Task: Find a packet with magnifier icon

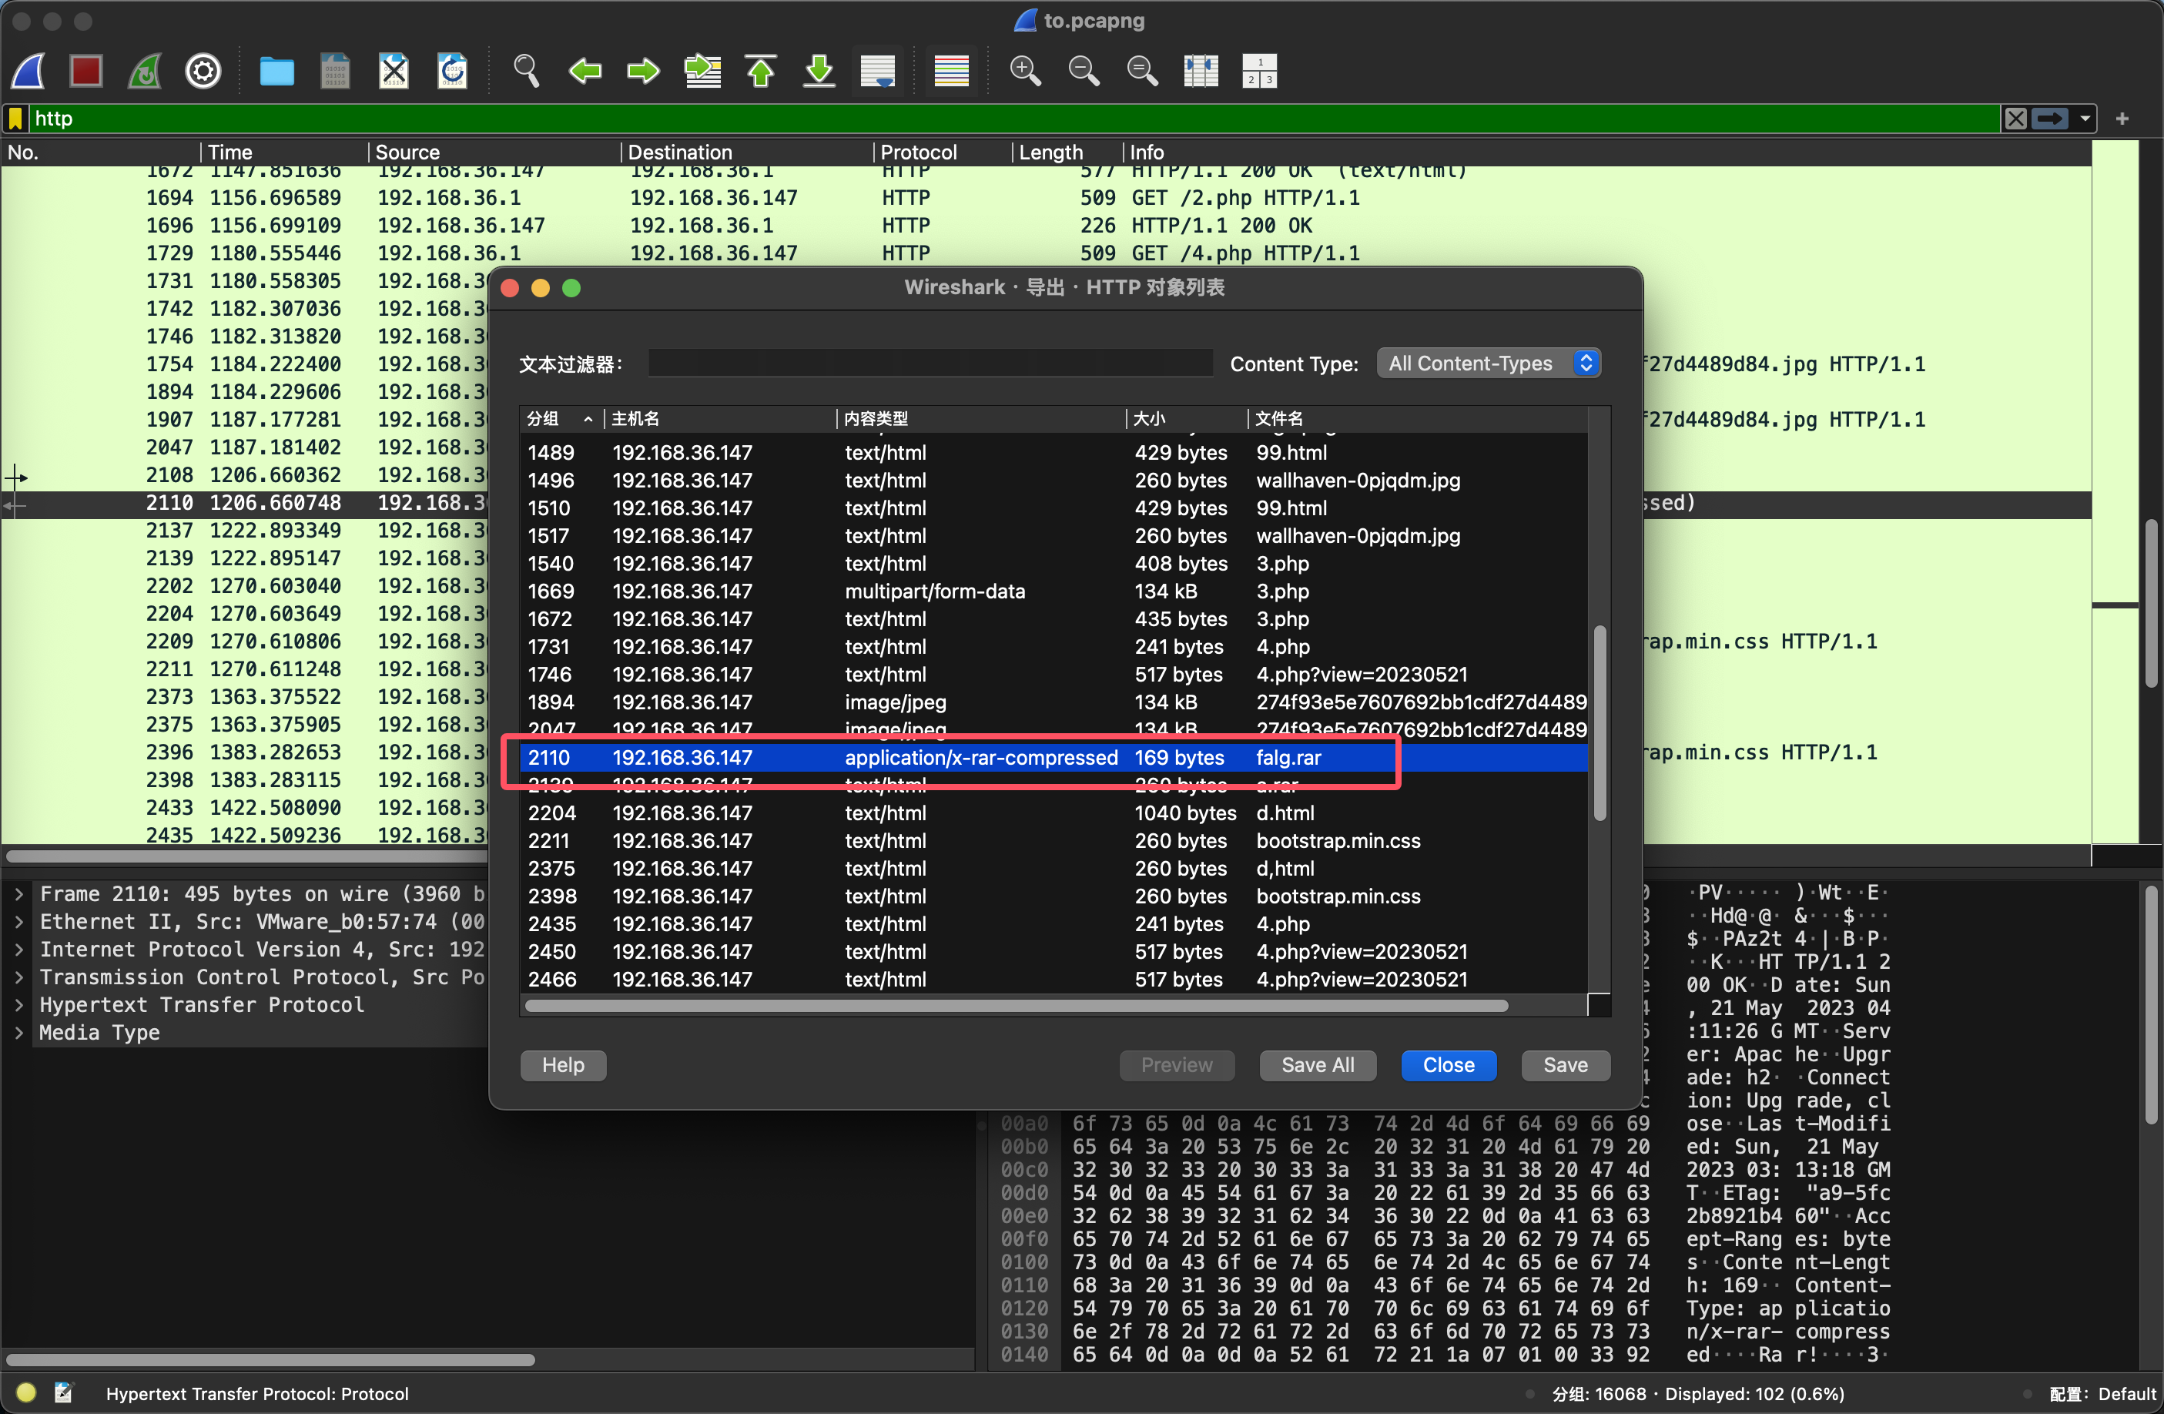Action: coord(525,71)
